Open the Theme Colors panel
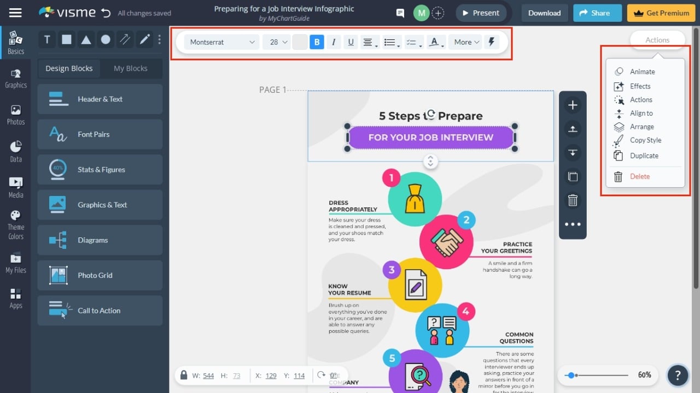This screenshot has height=393, width=700. point(15,225)
